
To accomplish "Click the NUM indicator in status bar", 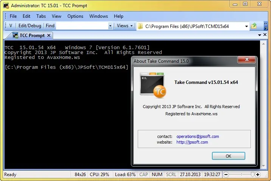I will [x=157, y=175].
